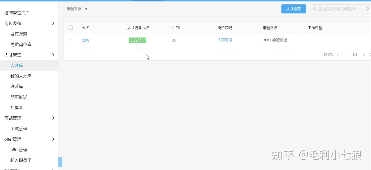Click the BOSS直聘投递 cell

[275, 40]
